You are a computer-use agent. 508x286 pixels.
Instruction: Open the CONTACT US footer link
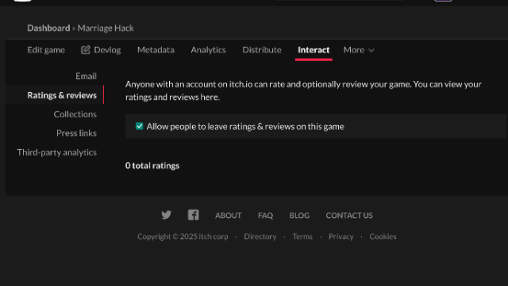pyautogui.click(x=349, y=215)
